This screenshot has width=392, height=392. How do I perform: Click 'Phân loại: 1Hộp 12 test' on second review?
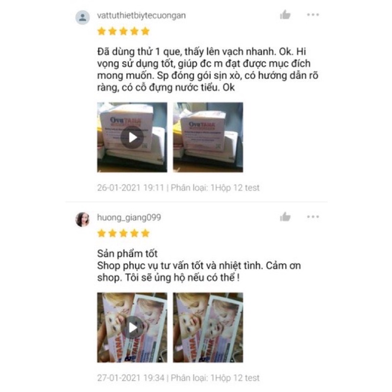click(215, 378)
